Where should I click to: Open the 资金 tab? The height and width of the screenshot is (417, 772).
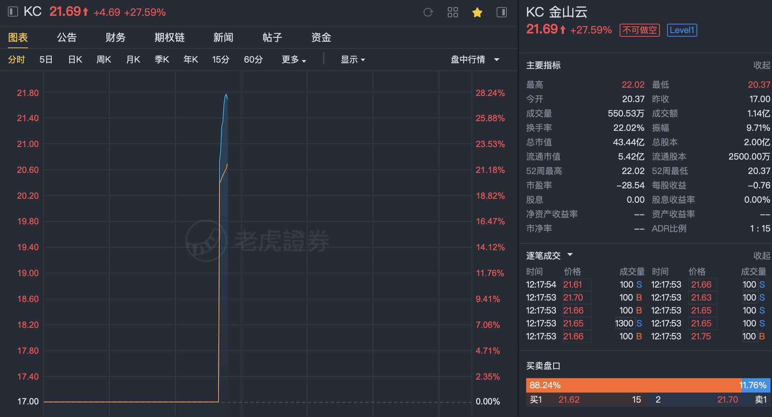pos(321,37)
